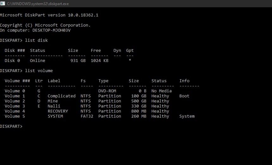This screenshot has width=272, height=165.
Task: Click the 'FAT32' file system entry
Action: click(87, 116)
